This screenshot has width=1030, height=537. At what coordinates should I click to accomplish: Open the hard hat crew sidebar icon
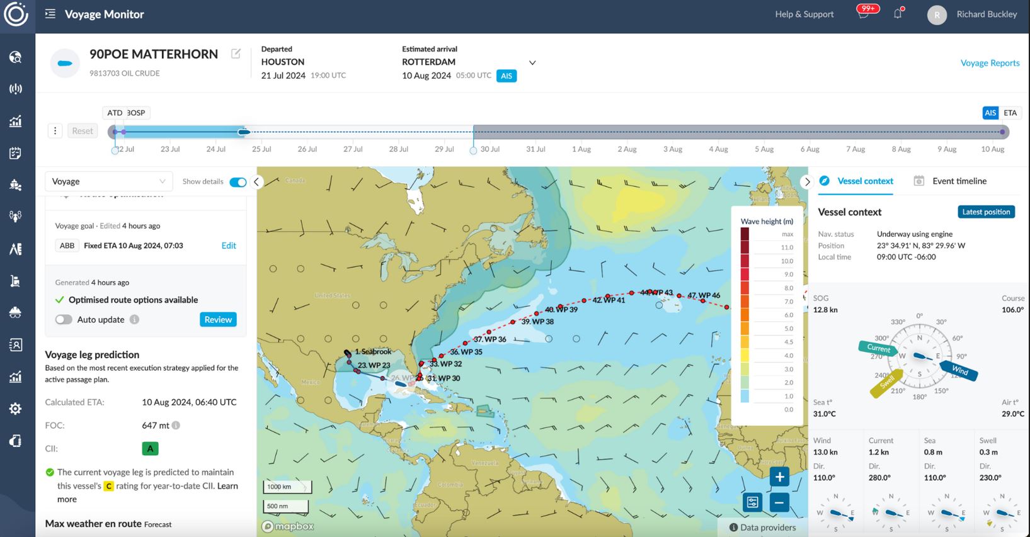pyautogui.click(x=16, y=313)
